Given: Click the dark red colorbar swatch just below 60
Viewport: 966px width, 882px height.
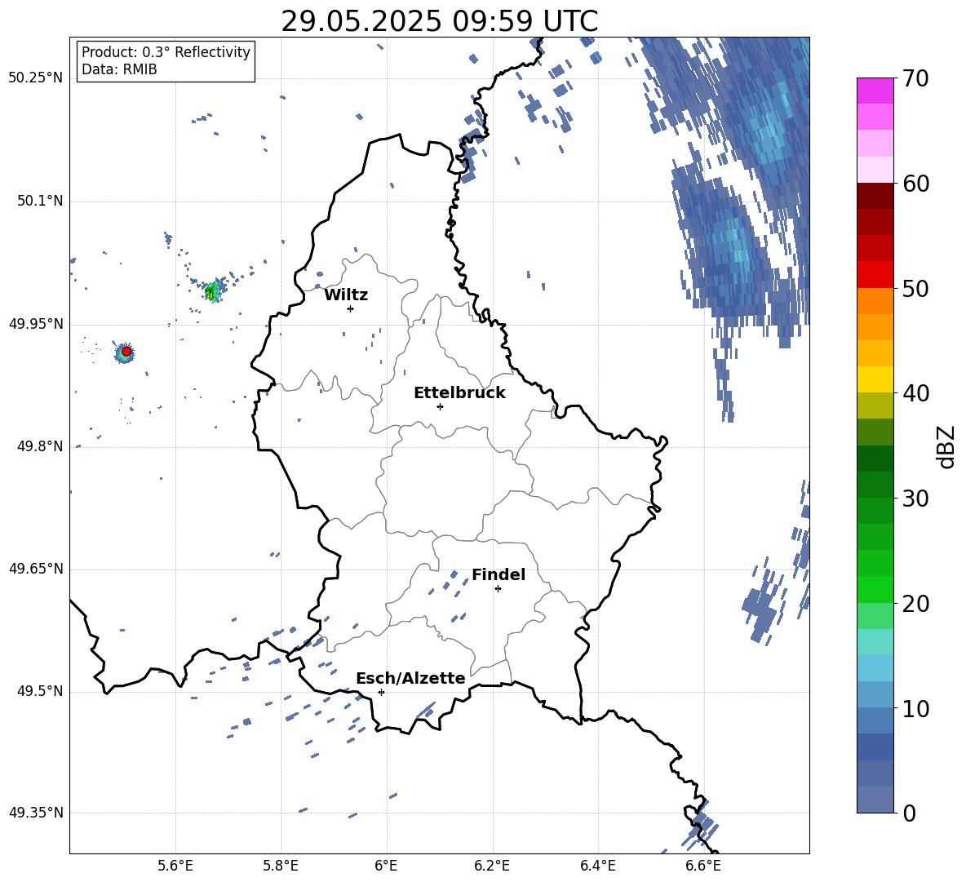Looking at the screenshot, I should coord(875,196).
